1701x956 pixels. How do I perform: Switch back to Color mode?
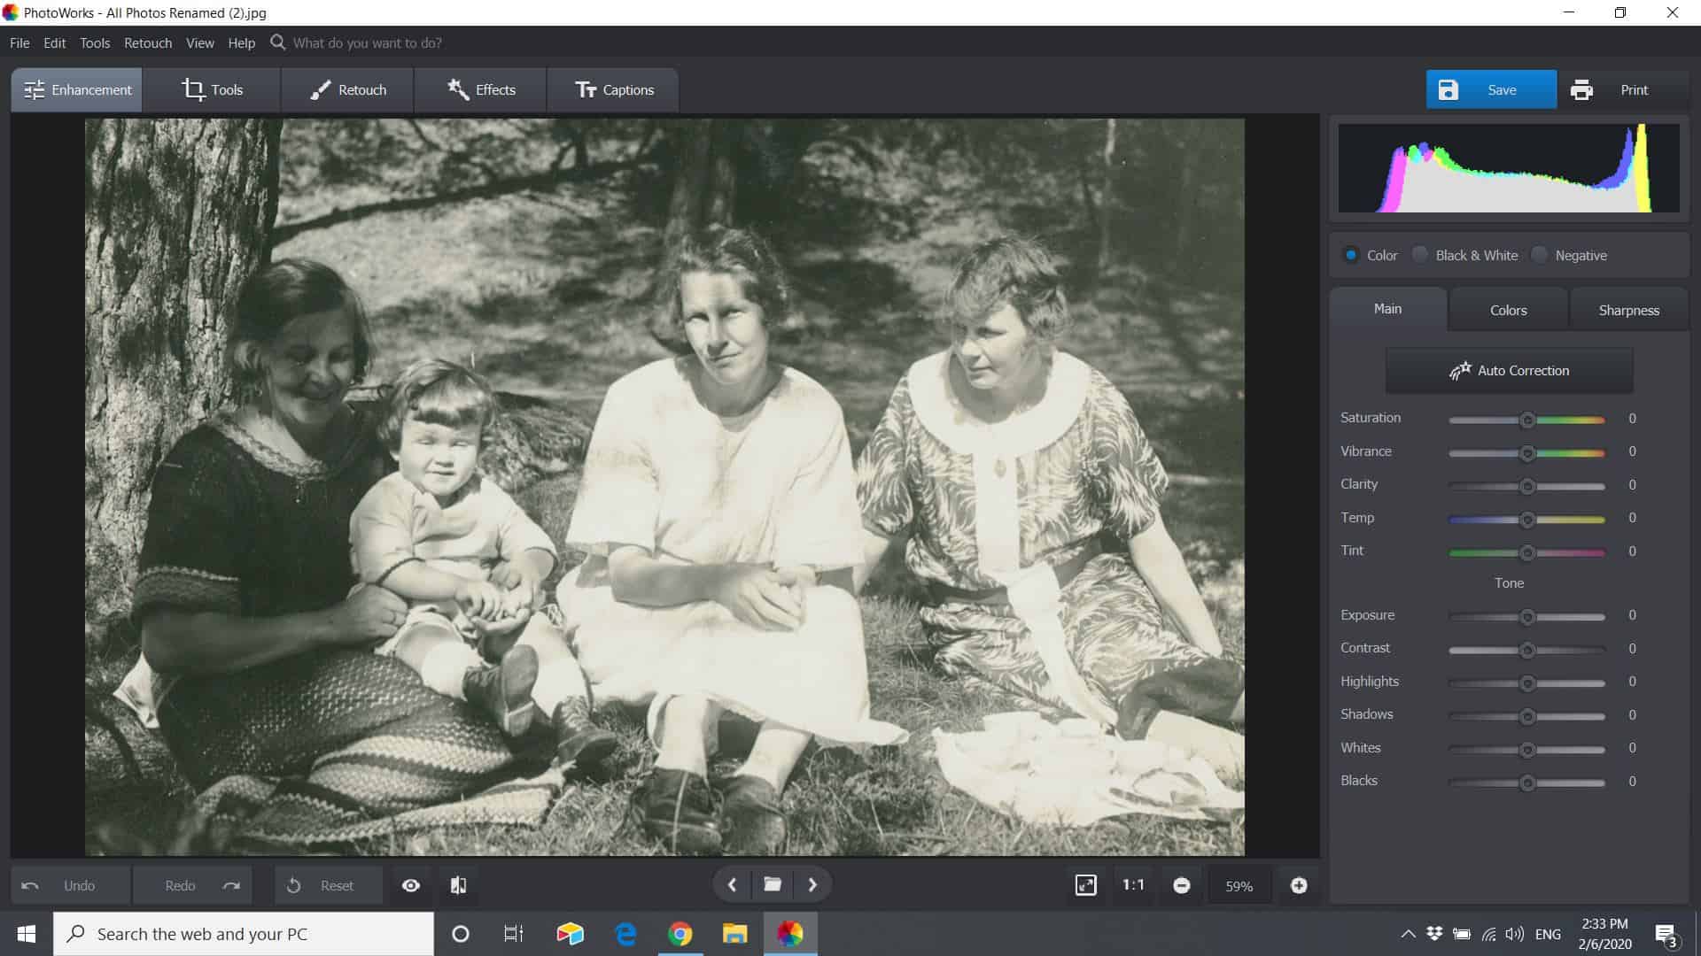click(1350, 255)
